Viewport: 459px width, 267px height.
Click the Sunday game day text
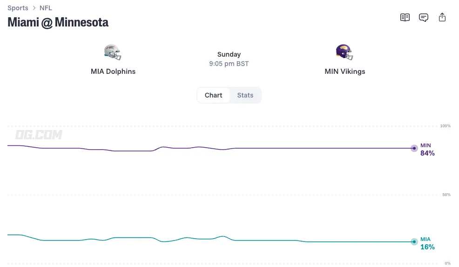click(229, 55)
